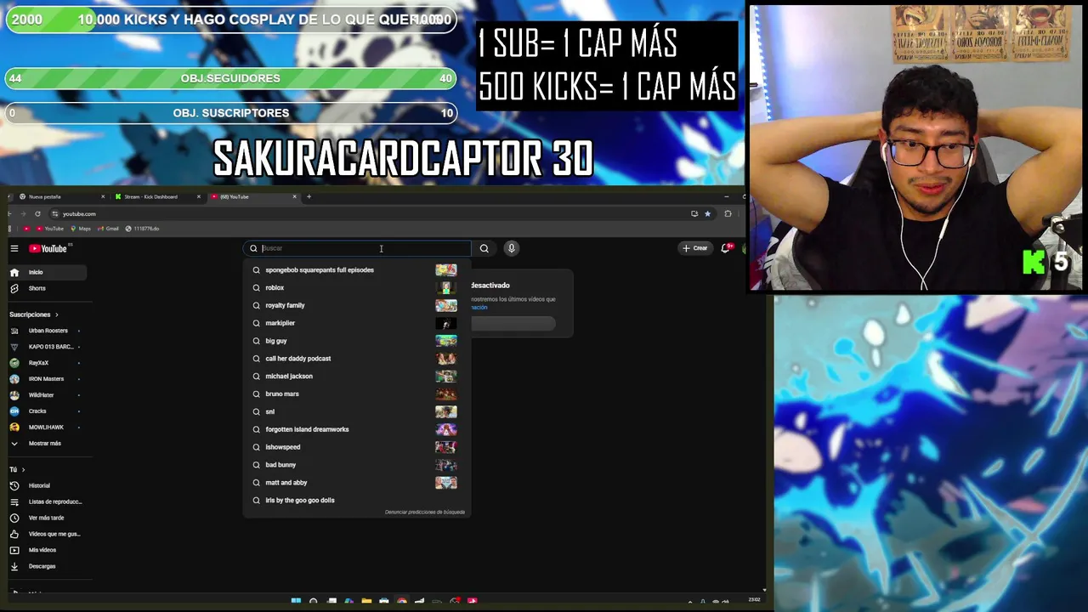Select the bad bunny suggestion
The height and width of the screenshot is (612, 1088).
pyautogui.click(x=356, y=465)
